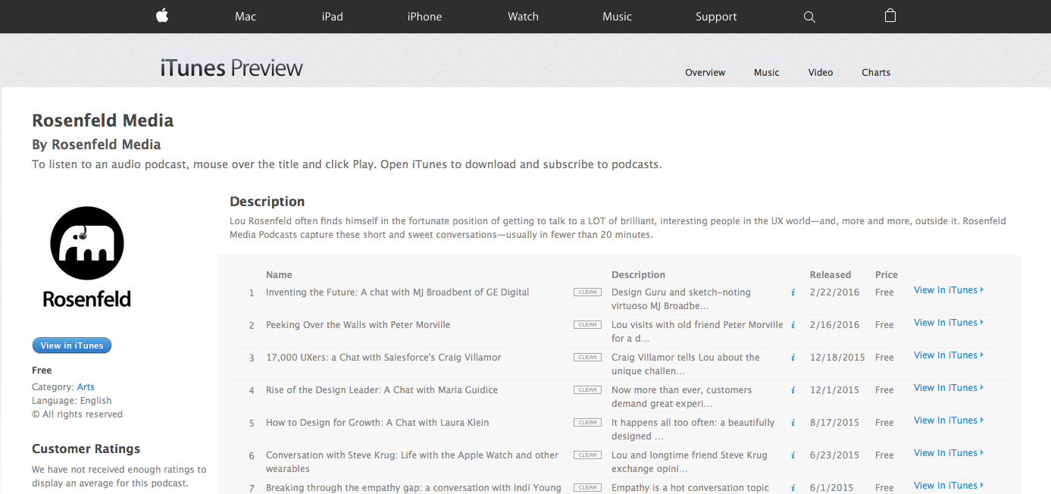1051x494 pixels.
Task: Click View In iTunes for episode two
Action: pyautogui.click(x=946, y=322)
